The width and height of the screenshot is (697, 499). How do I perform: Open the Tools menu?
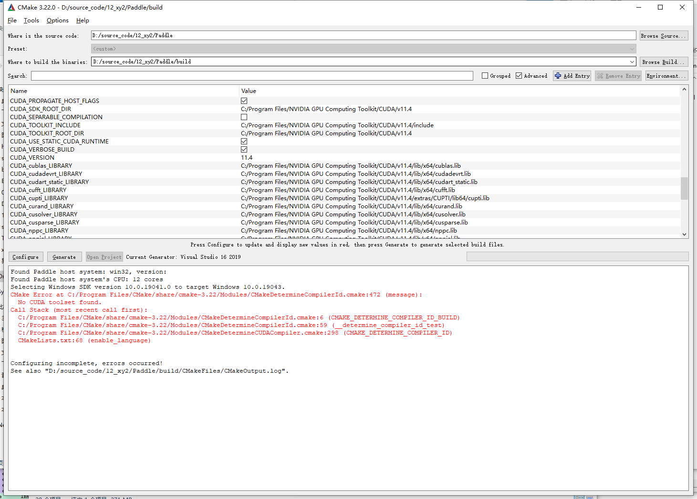tap(31, 20)
